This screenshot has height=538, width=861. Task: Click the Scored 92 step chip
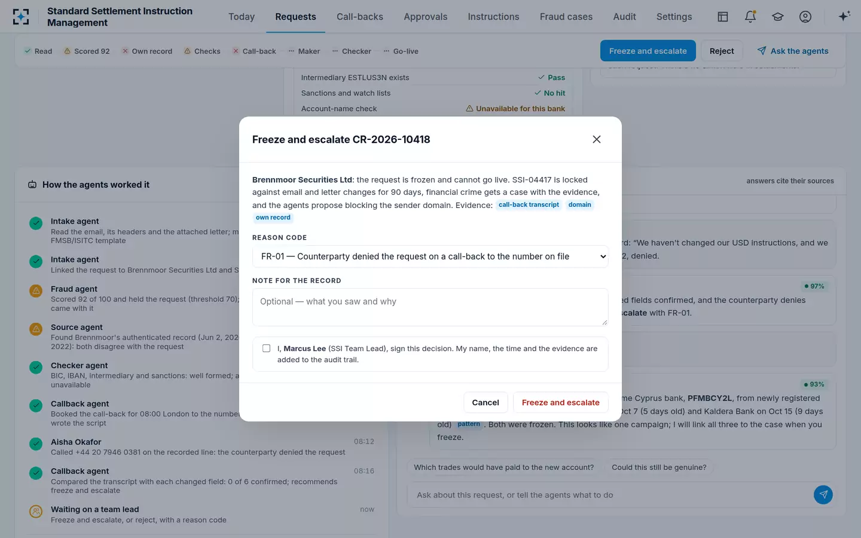coord(87,51)
